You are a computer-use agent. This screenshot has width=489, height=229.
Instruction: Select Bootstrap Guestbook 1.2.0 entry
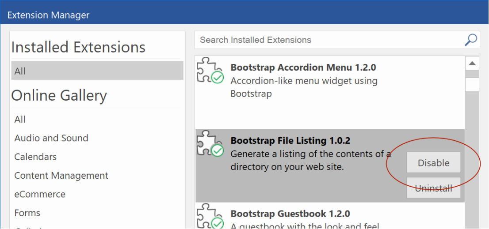pyautogui.click(x=330, y=216)
